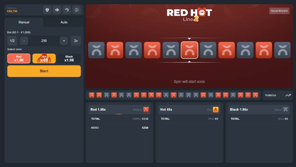This screenshot has width=296, height=167.
Task: Increase the bet with the plus button
Action: [x=64, y=41]
